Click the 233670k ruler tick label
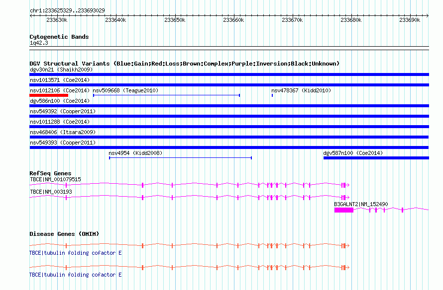Screen dimensions: 443x290 (x=292, y=20)
